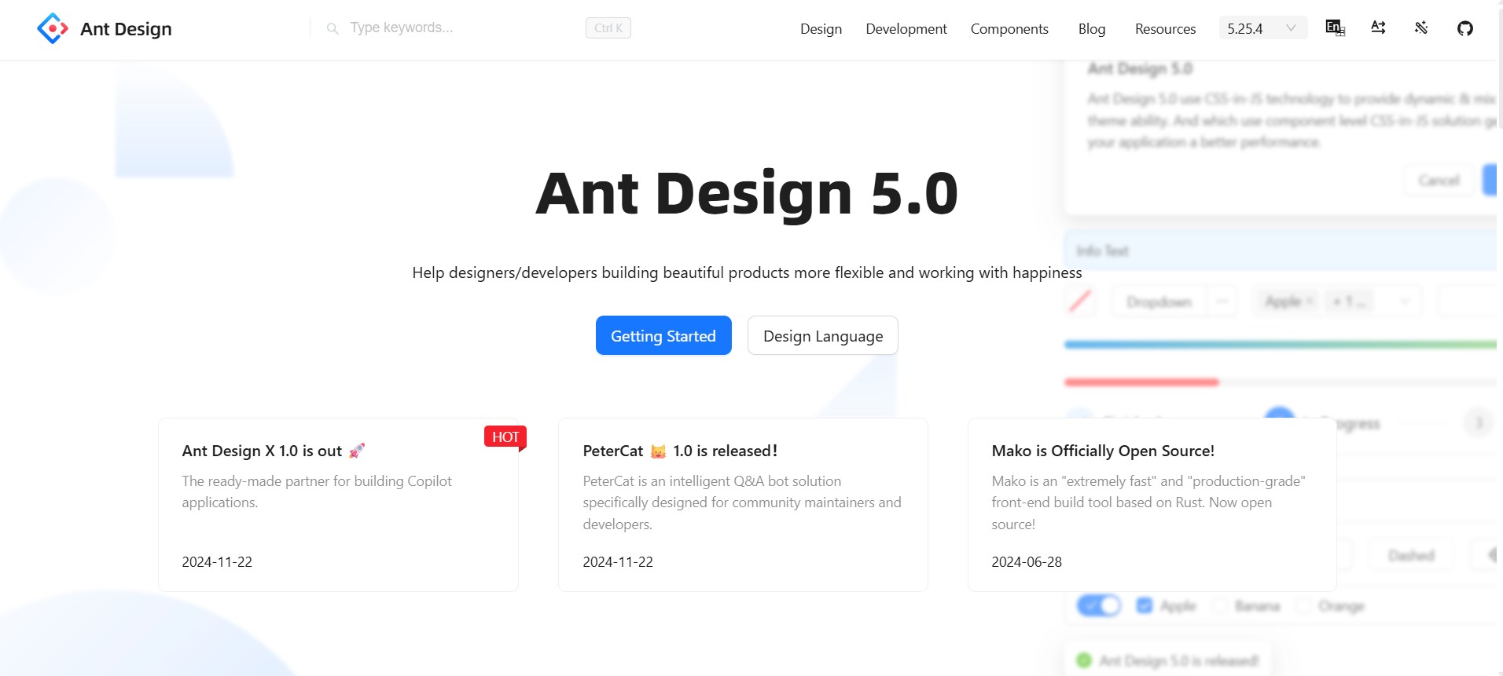
Task: Click the version selector chevron arrow
Action: (1291, 28)
